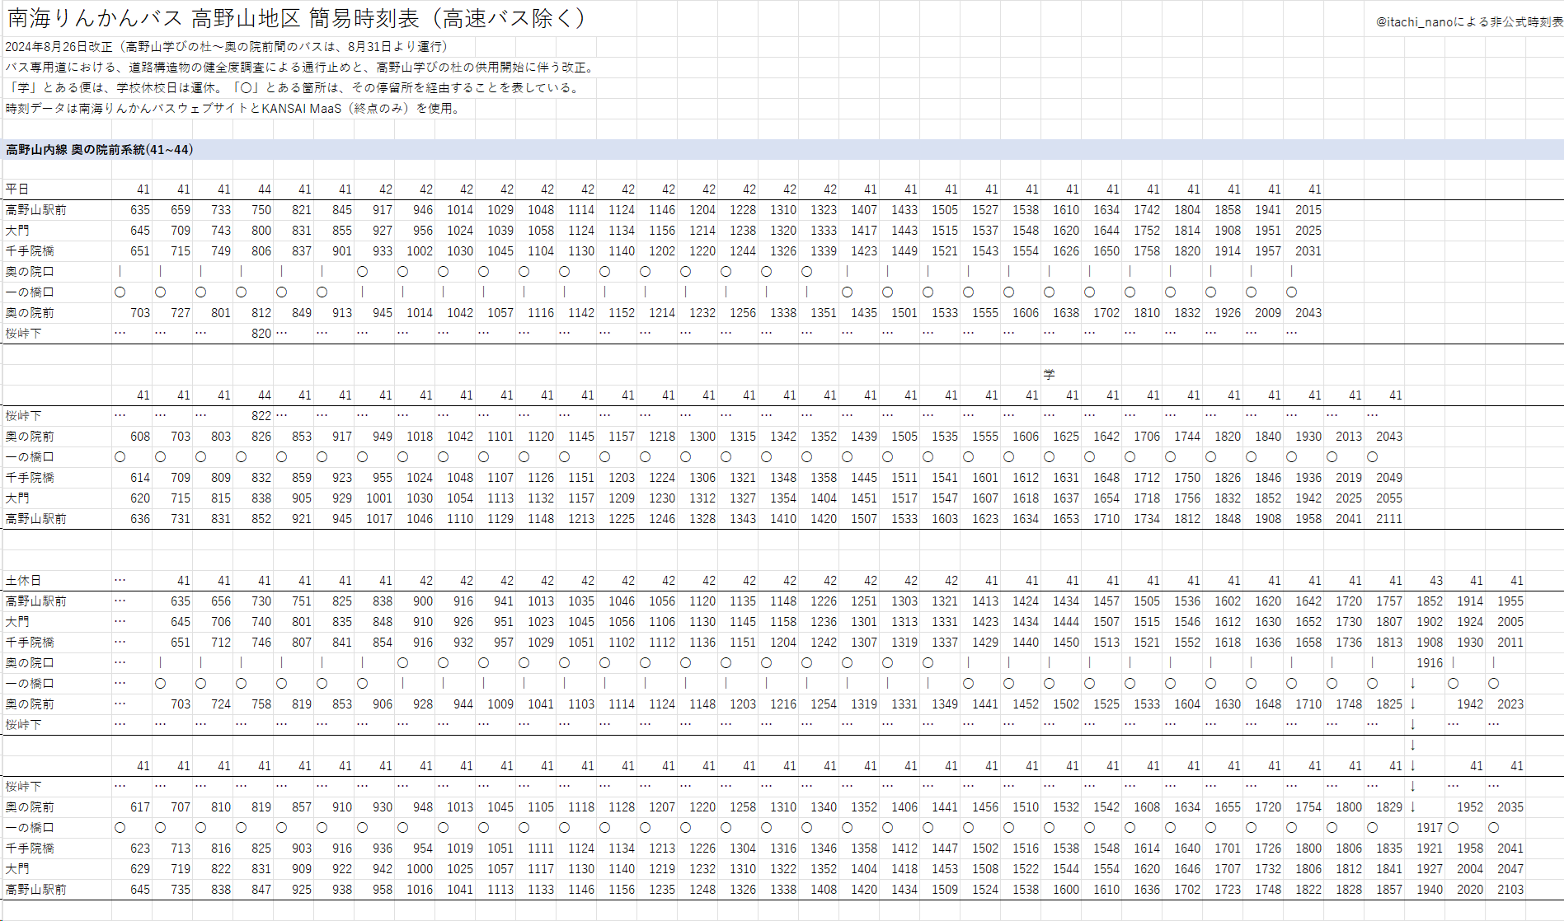The image size is (1564, 921).
Task: Click the 608 departure cell at 奥の院前
Action: coord(140,437)
